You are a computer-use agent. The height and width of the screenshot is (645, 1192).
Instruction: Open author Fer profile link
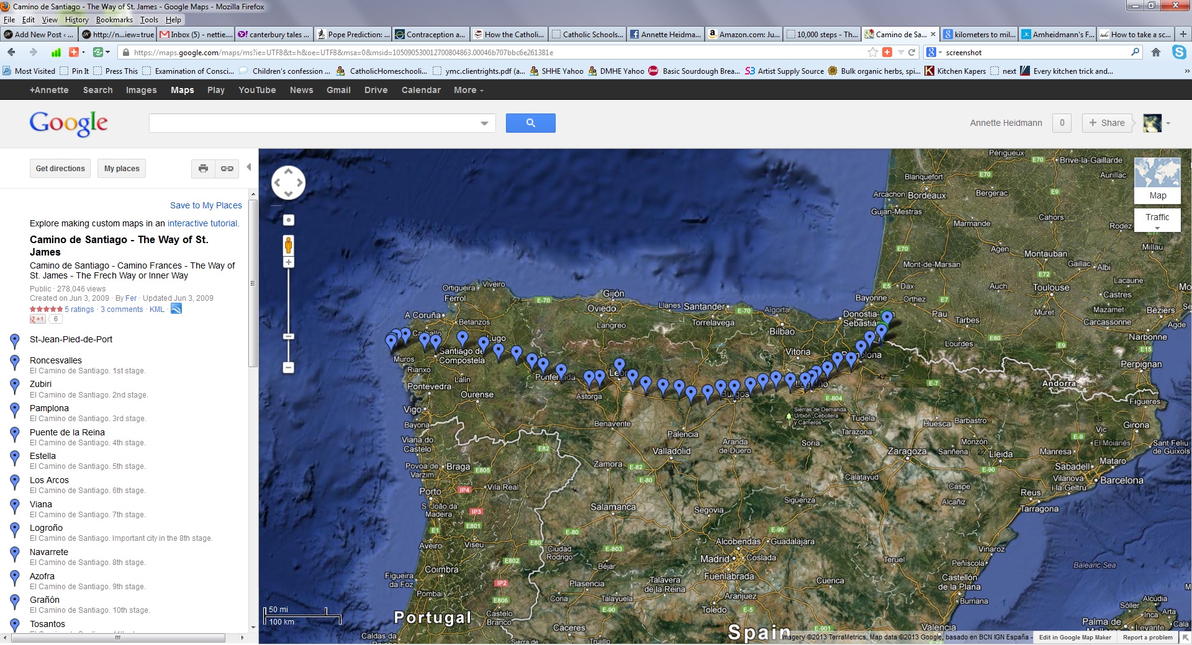tap(131, 298)
